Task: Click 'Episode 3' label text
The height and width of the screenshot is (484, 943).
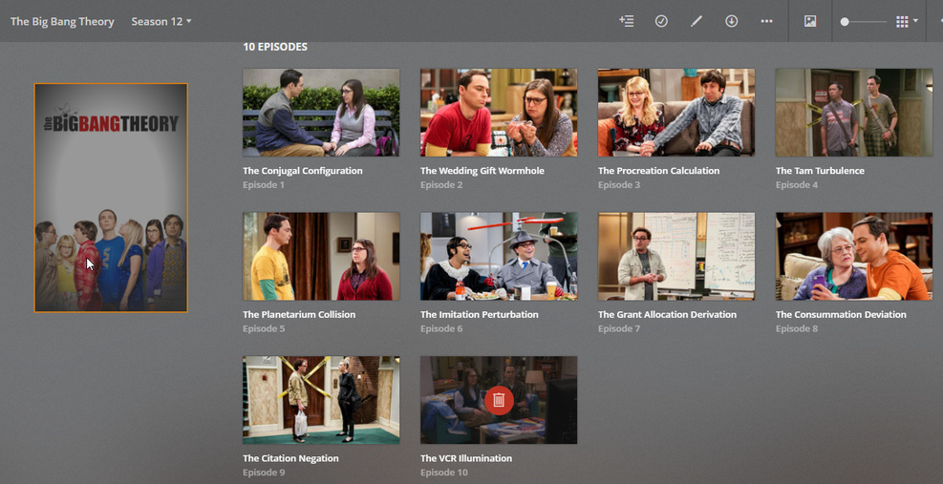Action: point(619,185)
